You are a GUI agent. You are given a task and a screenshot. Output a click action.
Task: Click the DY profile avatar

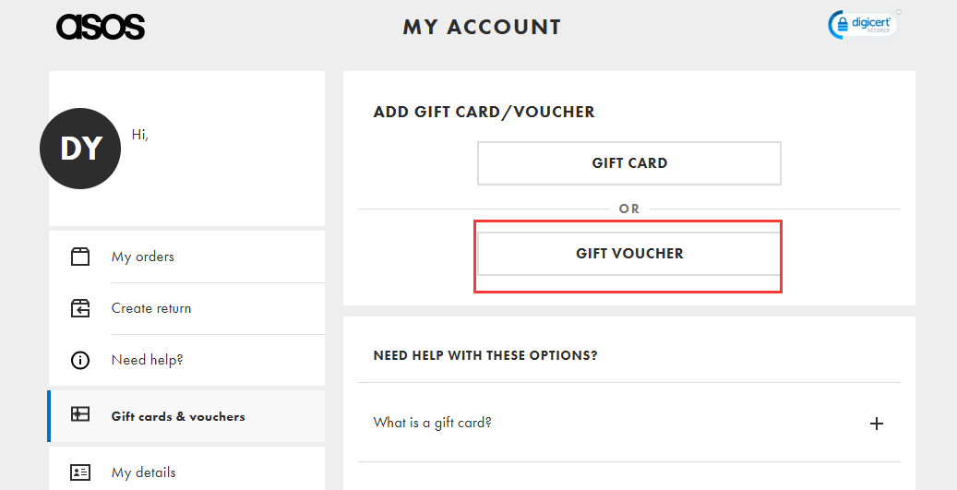click(x=80, y=149)
